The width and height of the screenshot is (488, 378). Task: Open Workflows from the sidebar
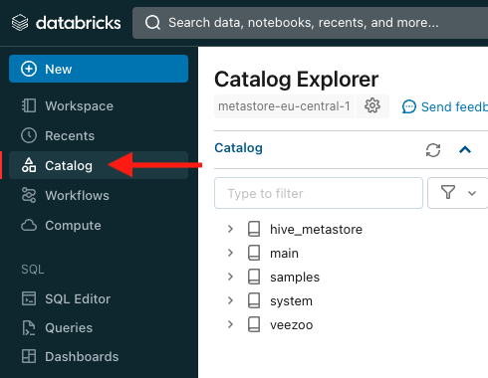99,195
